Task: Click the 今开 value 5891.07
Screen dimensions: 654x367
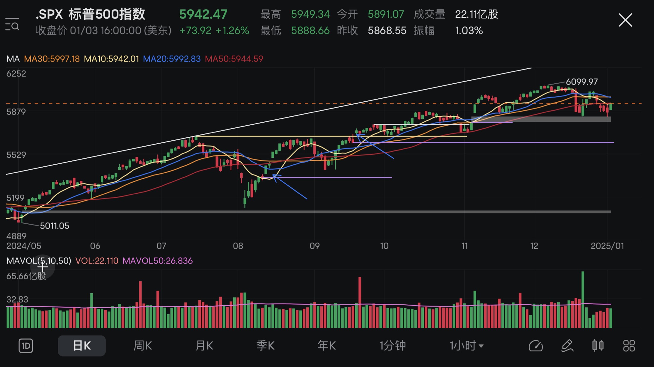Action: [x=386, y=14]
